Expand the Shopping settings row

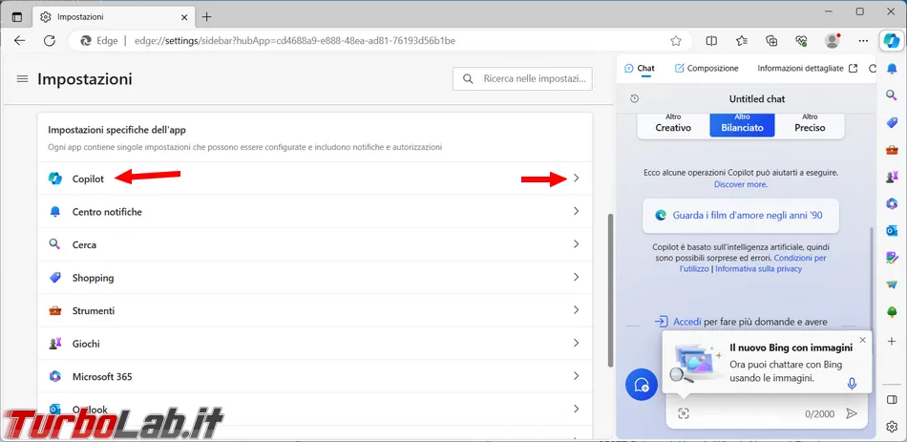pyautogui.click(x=315, y=278)
